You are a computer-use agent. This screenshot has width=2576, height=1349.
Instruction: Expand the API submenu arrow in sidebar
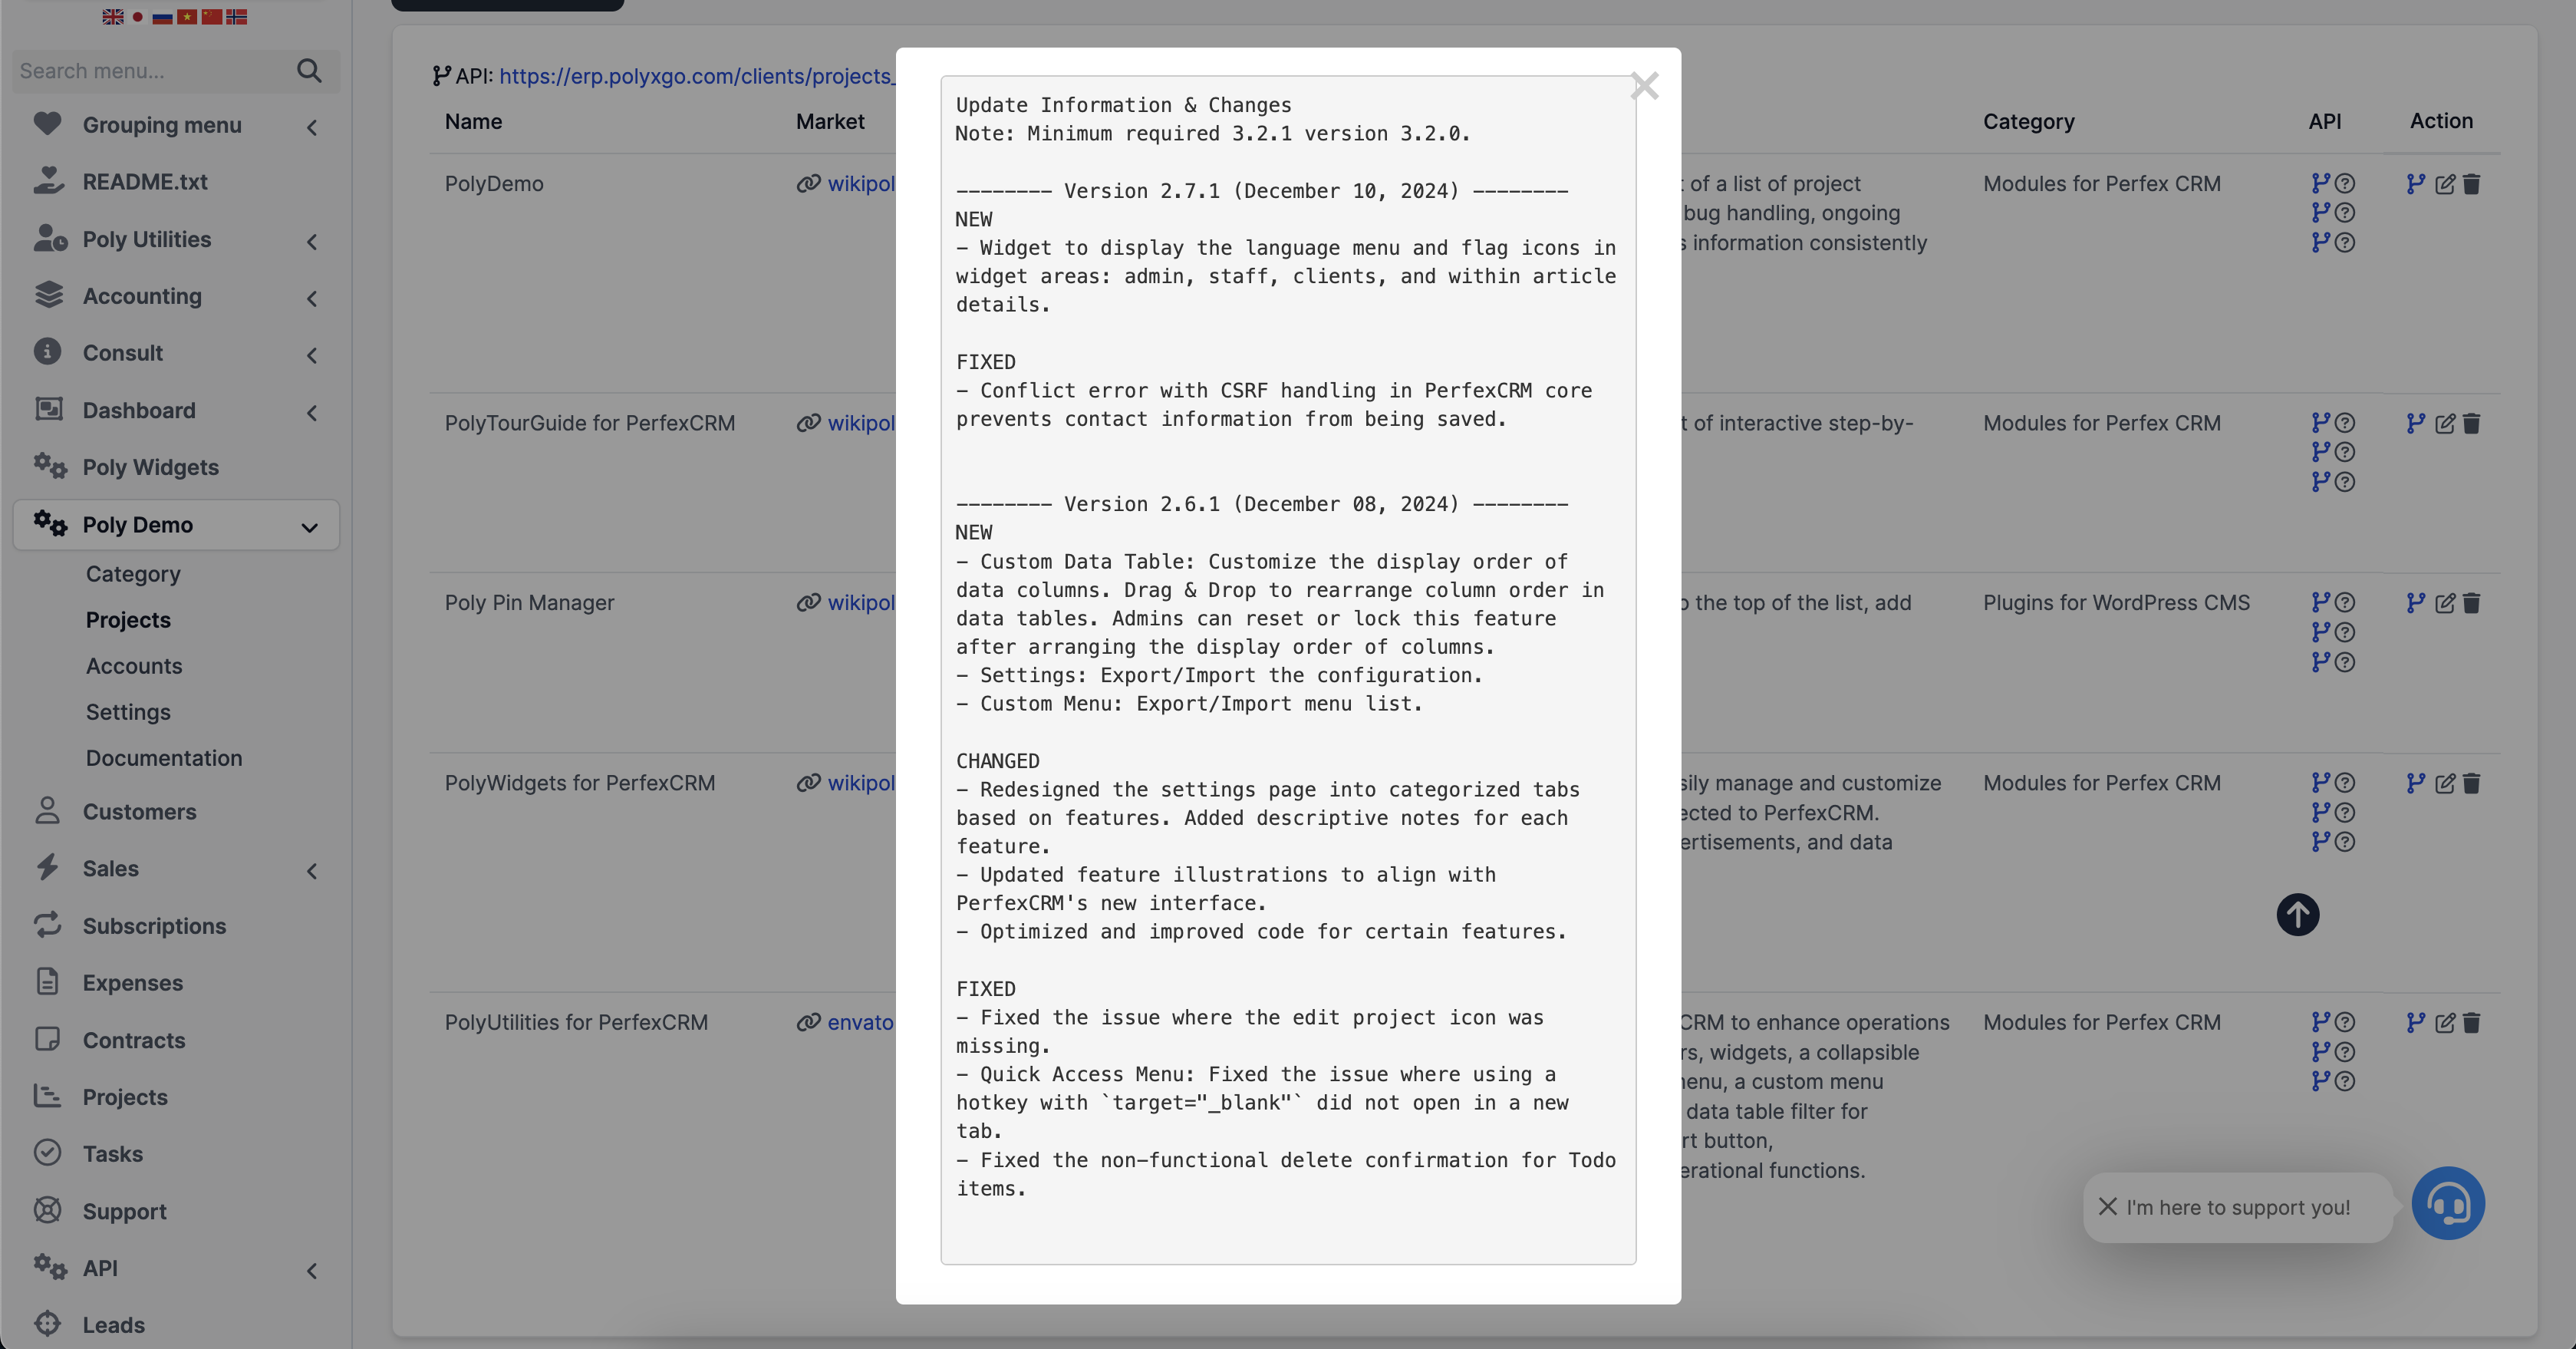(x=312, y=1271)
